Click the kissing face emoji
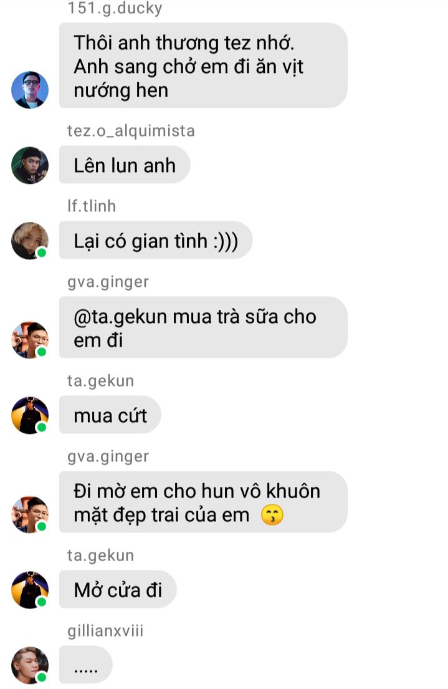 tap(272, 515)
